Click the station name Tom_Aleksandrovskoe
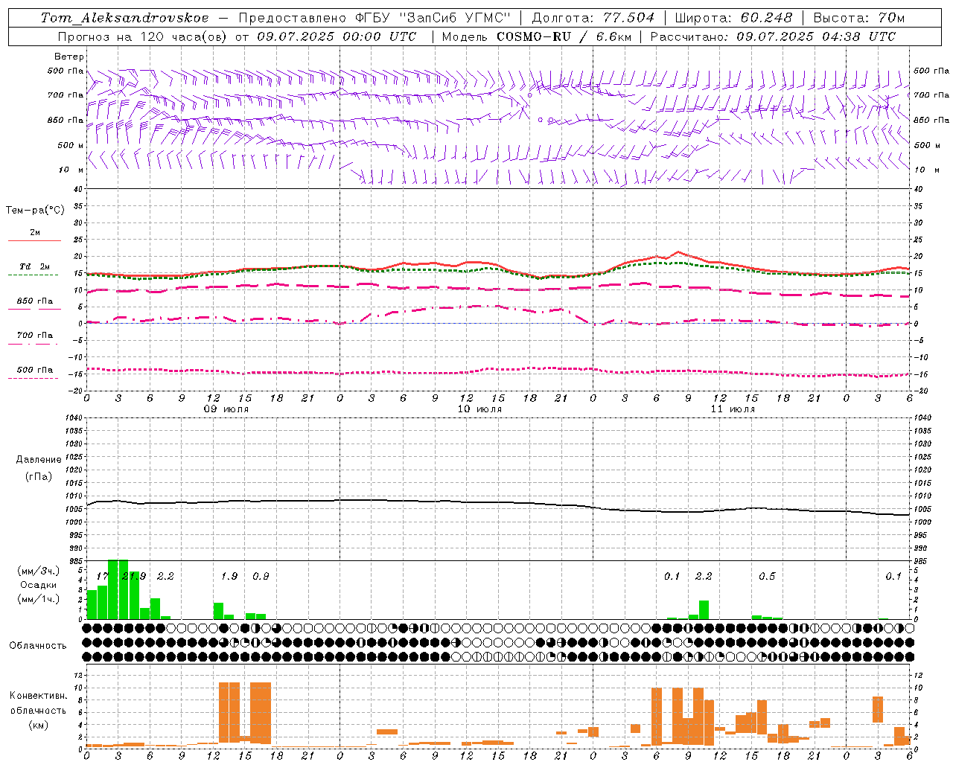 [125, 18]
